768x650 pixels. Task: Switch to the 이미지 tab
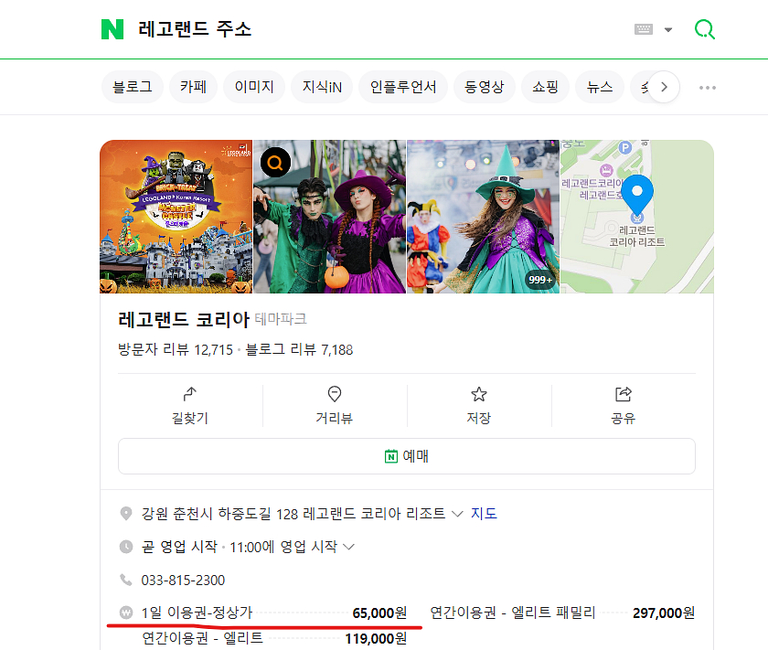pos(253,88)
